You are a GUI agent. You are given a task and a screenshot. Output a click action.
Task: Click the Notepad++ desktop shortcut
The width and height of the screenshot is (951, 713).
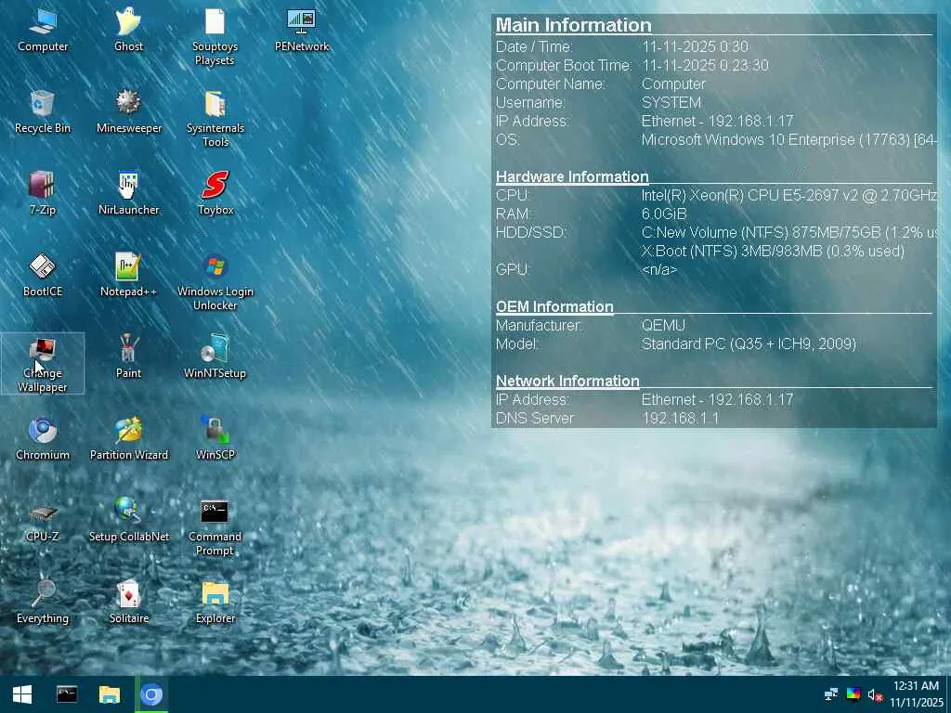(128, 276)
